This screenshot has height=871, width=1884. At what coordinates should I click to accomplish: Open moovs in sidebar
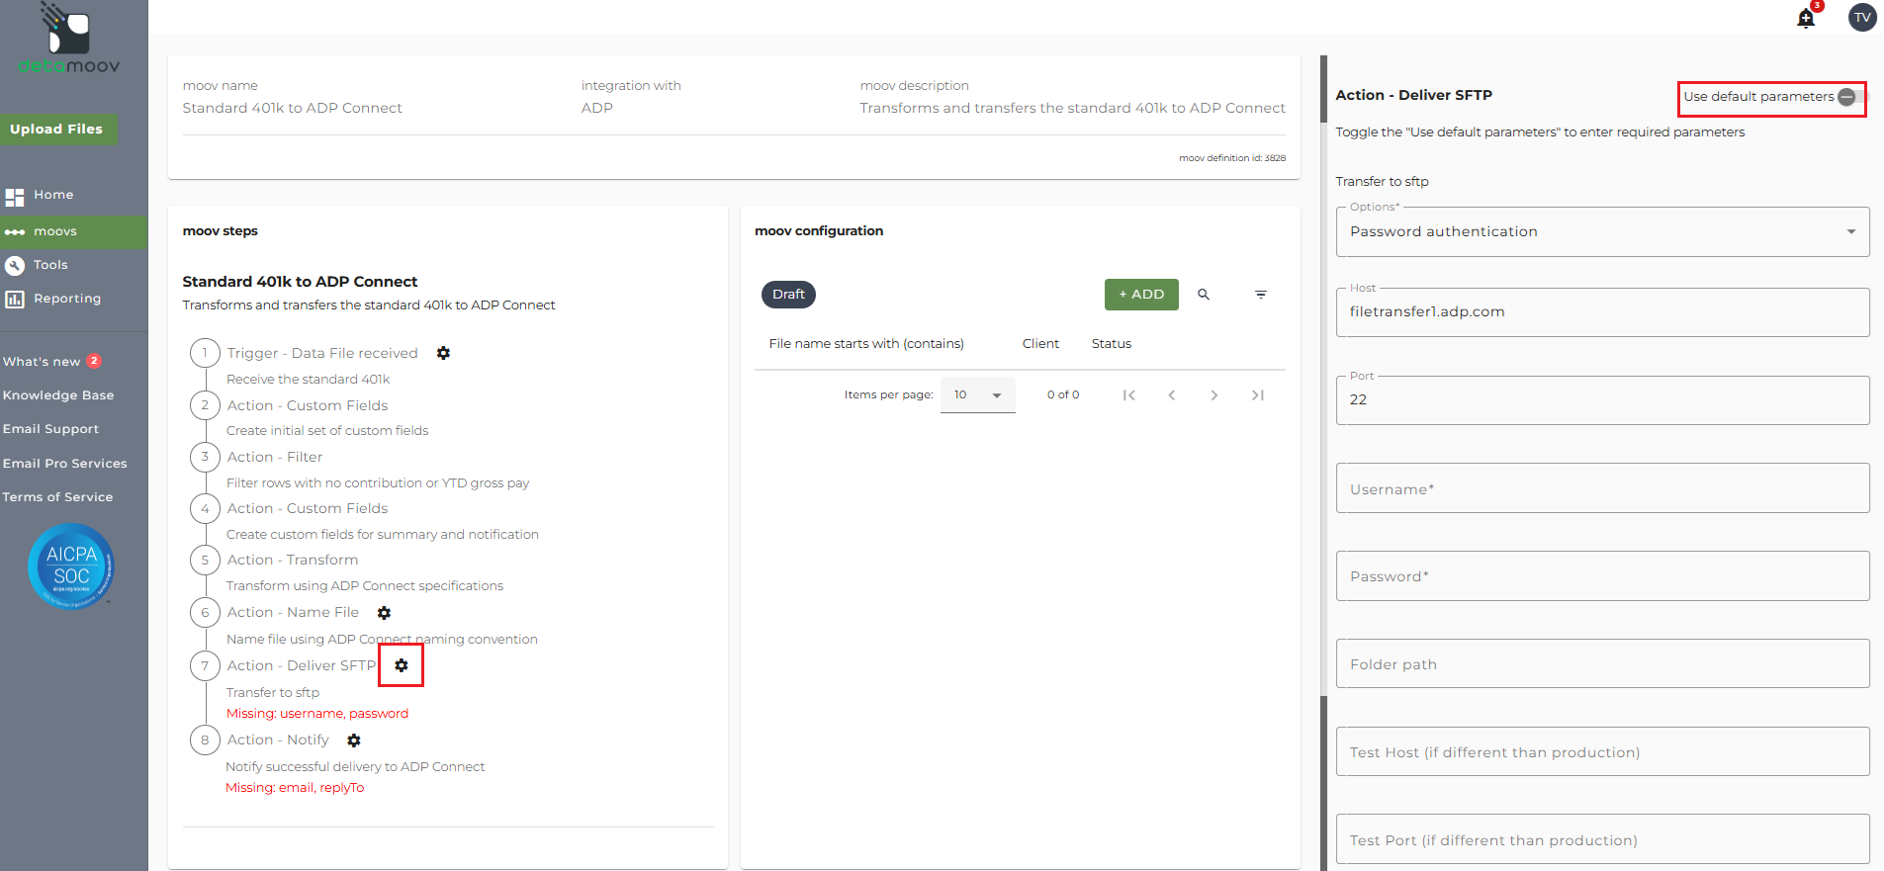pos(55,231)
